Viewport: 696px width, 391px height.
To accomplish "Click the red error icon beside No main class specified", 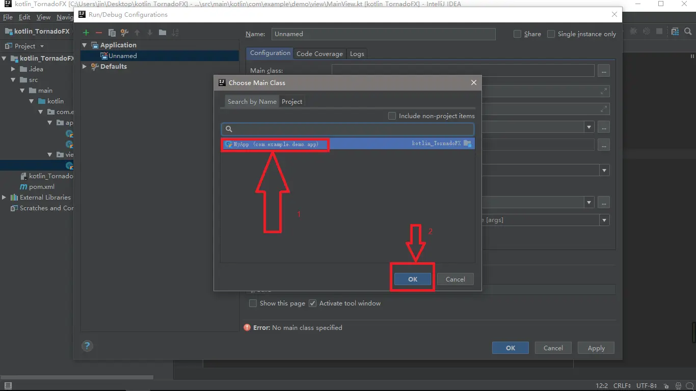I will pyautogui.click(x=247, y=327).
